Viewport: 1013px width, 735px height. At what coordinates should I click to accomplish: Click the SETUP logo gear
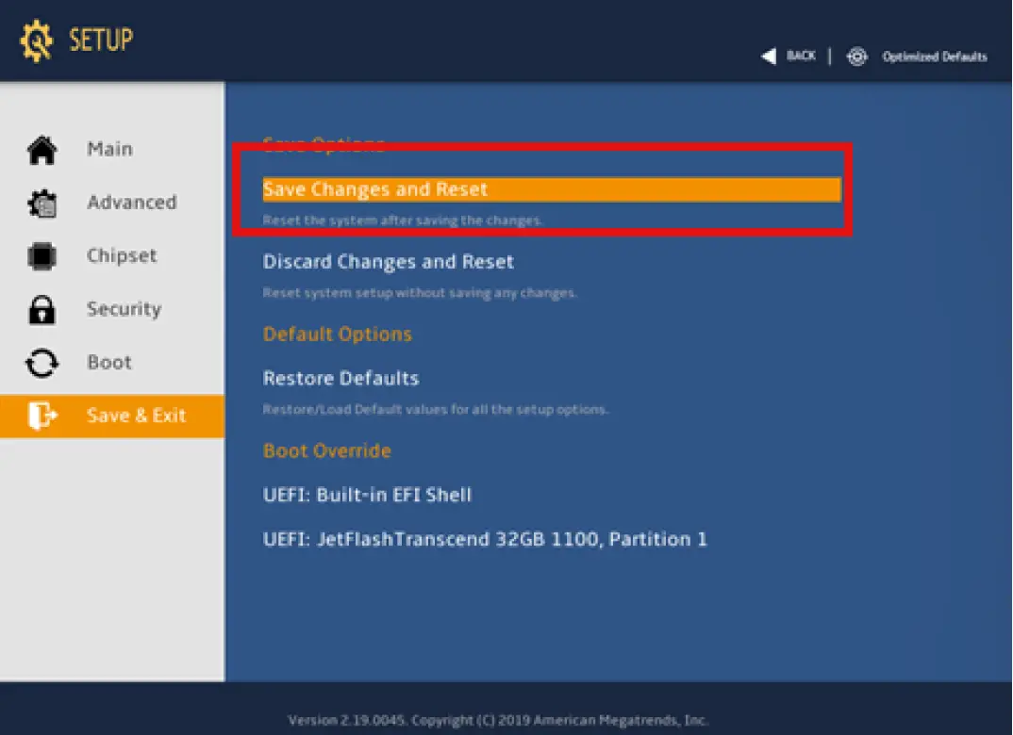pos(38,41)
